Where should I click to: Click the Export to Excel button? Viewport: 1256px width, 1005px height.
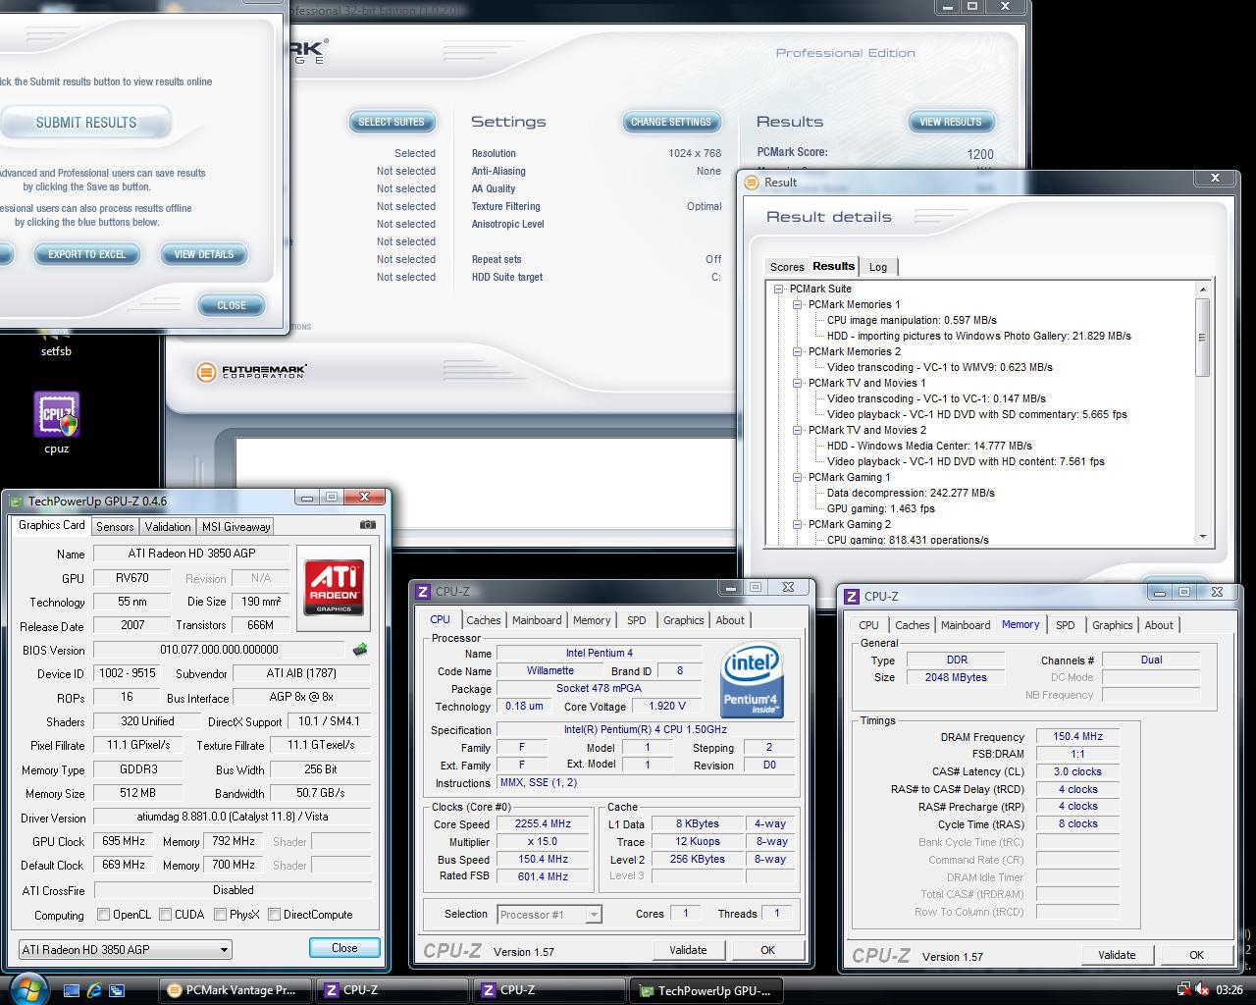tap(86, 254)
